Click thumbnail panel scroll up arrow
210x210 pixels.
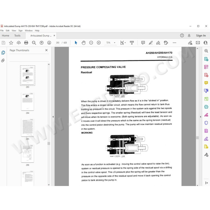[x=49, y=64]
